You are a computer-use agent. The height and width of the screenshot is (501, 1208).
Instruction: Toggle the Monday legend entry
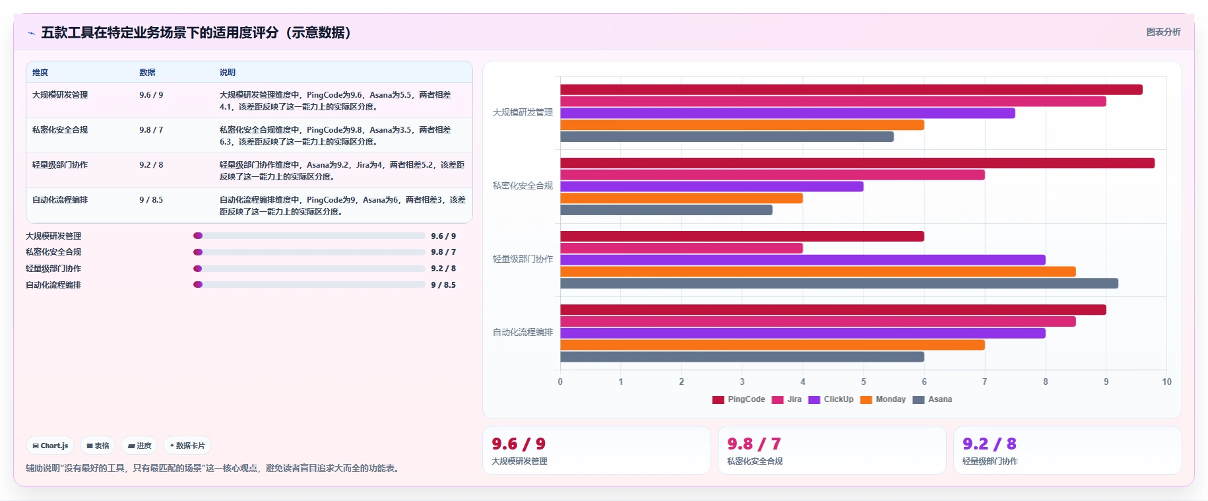click(883, 399)
